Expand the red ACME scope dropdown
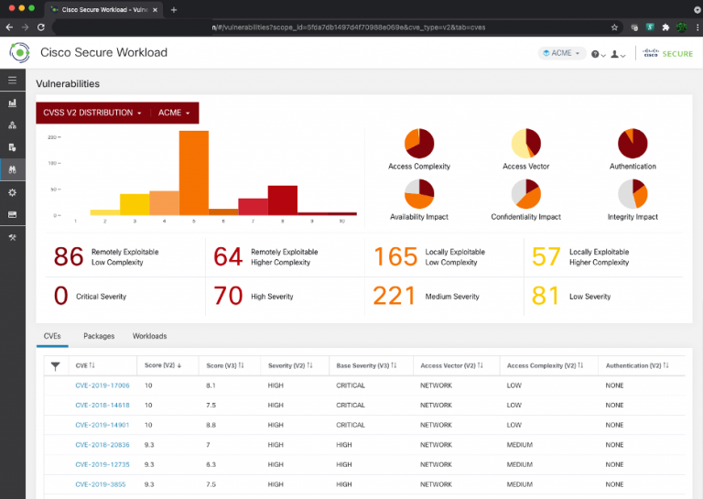 [174, 113]
